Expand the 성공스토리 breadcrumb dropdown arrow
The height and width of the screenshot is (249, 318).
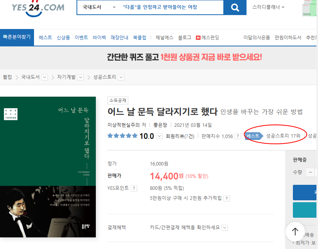pyautogui.click(x=121, y=77)
